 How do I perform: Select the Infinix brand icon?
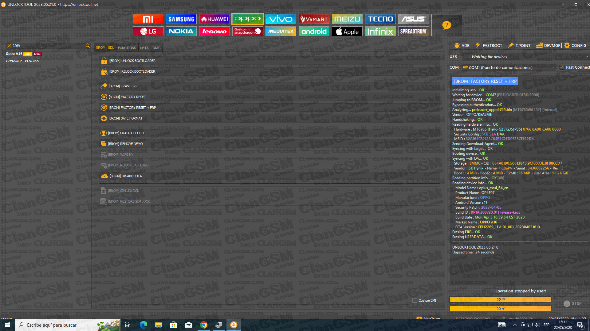(380, 31)
